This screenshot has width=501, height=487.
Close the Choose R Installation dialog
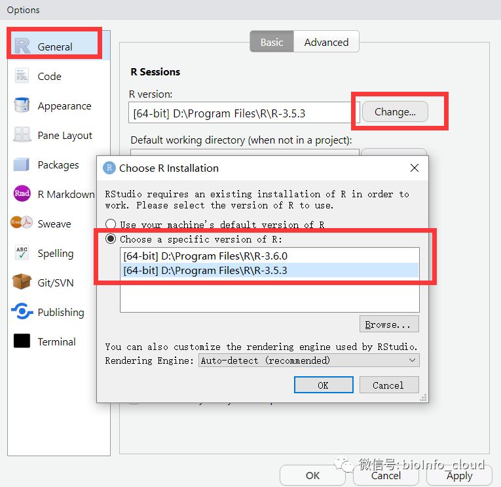415,168
